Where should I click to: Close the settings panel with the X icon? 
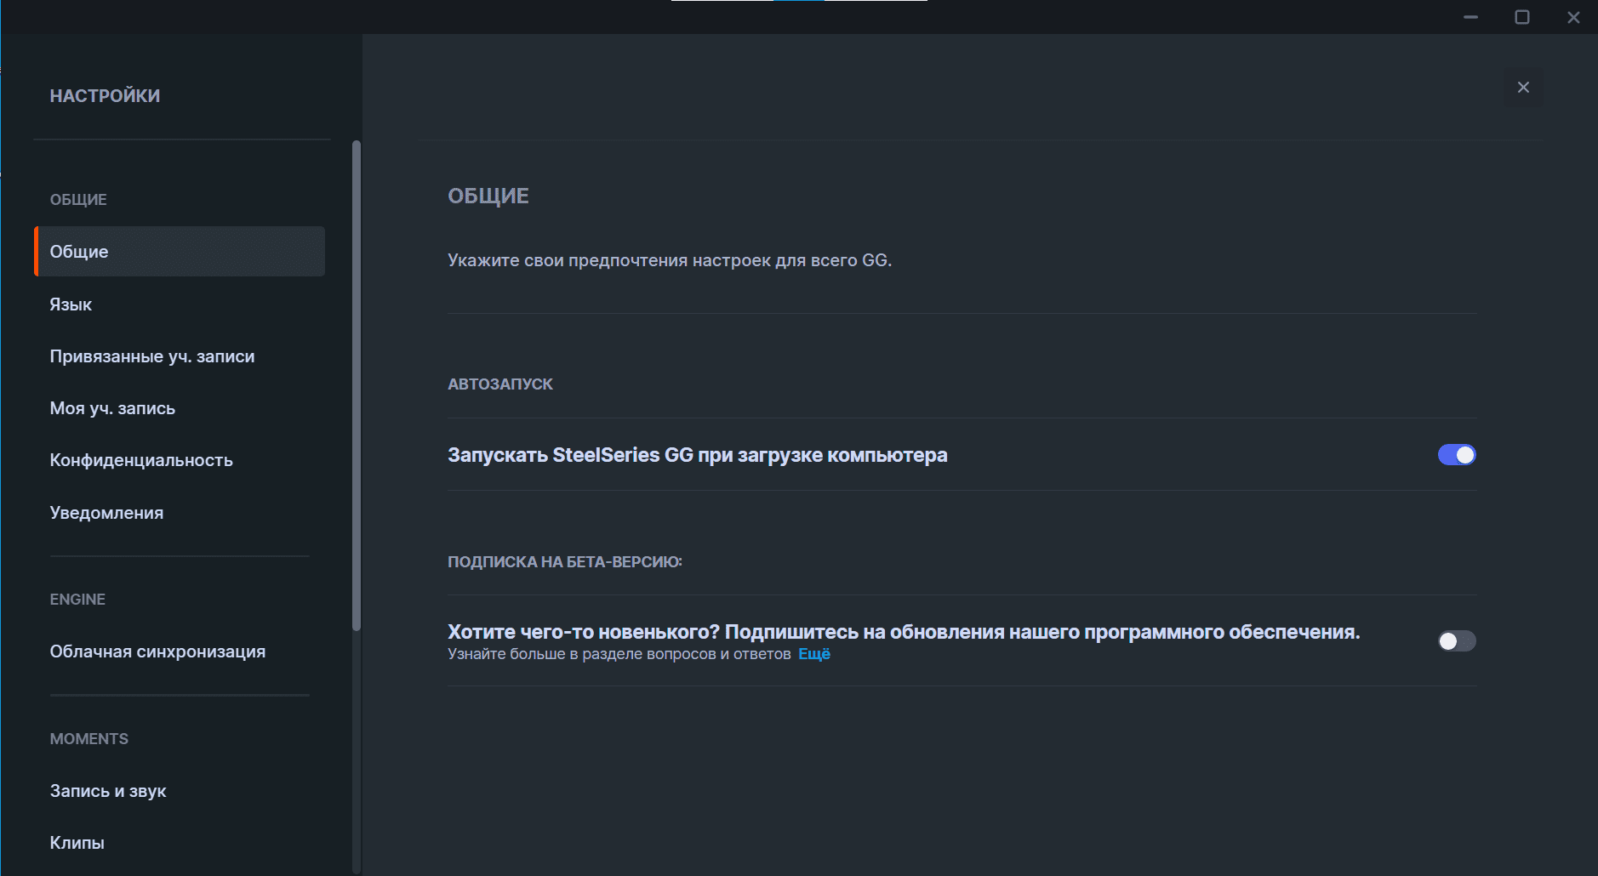1523,88
